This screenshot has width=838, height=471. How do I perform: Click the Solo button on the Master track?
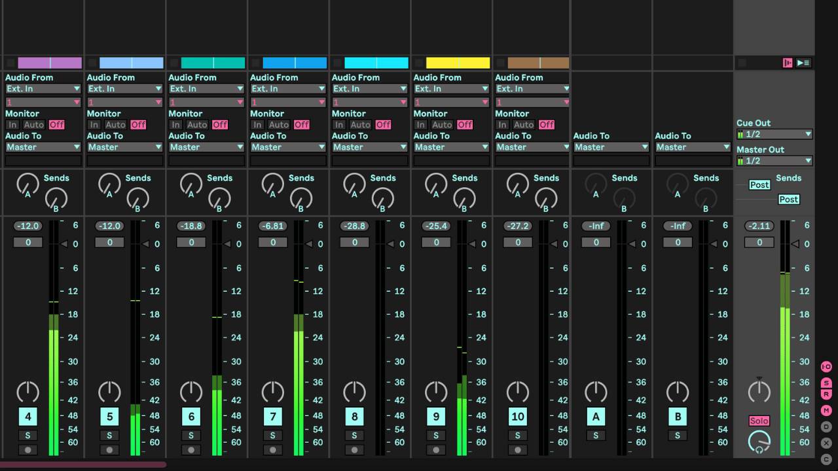click(759, 421)
